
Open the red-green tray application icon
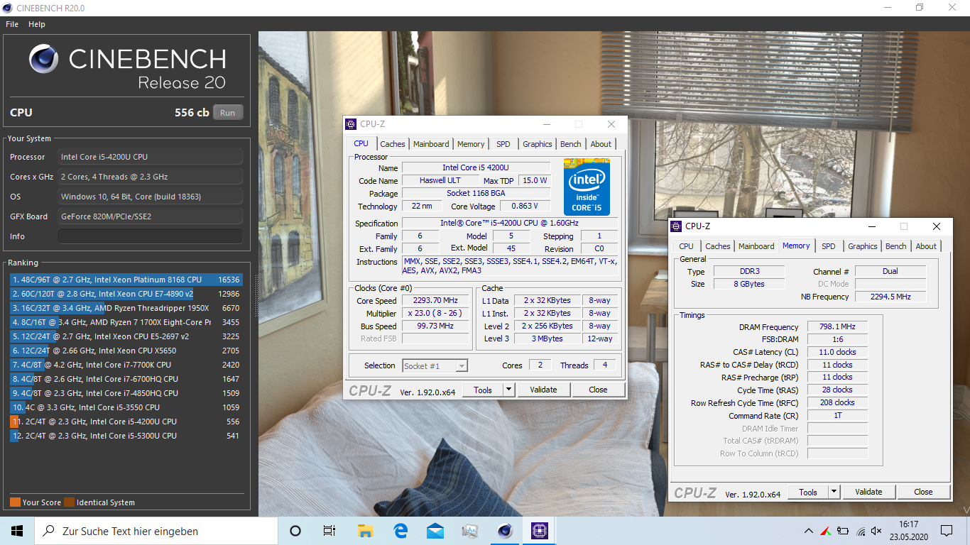point(826,531)
